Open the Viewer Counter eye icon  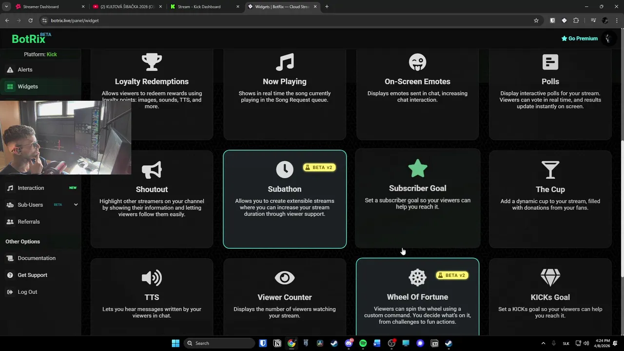285,278
